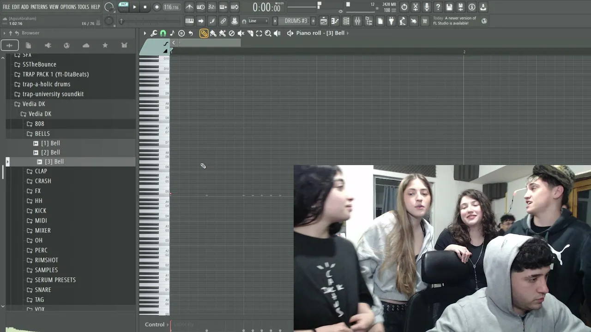This screenshot has width=591, height=332.
Task: Toggle countdown before recording
Action: 212,7
